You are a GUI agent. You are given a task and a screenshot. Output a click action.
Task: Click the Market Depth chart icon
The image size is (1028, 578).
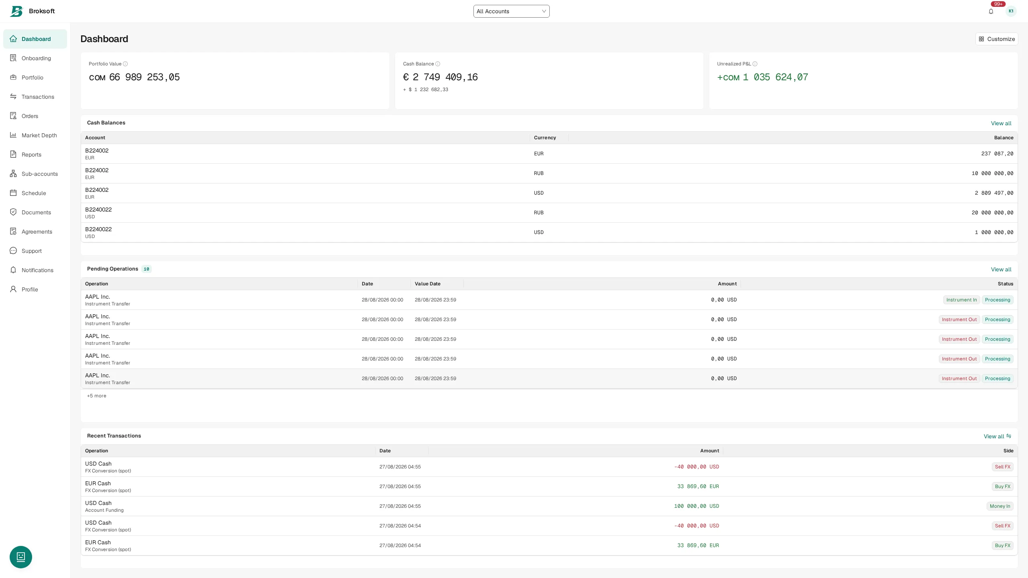13,135
